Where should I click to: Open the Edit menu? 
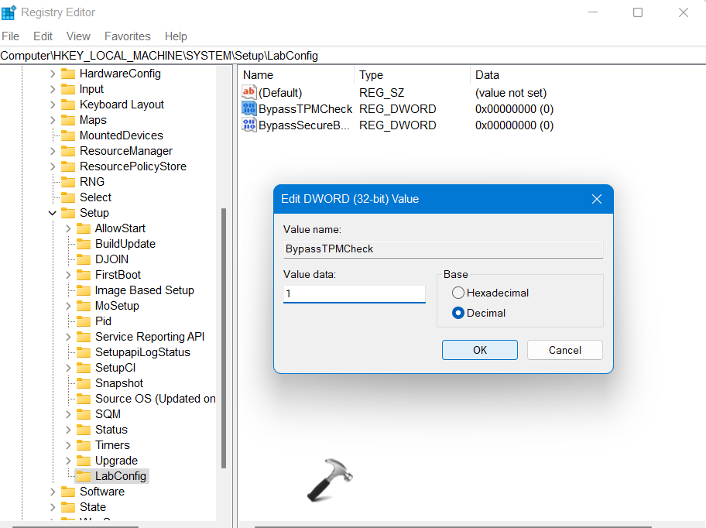[x=43, y=36]
